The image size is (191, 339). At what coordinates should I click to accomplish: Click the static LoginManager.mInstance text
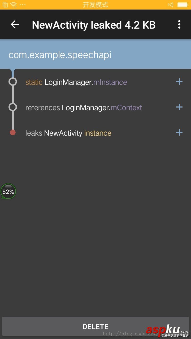click(76, 82)
